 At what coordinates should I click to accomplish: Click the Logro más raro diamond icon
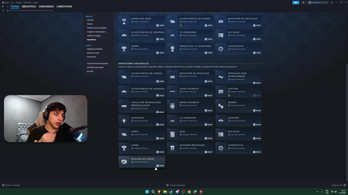click(x=124, y=21)
